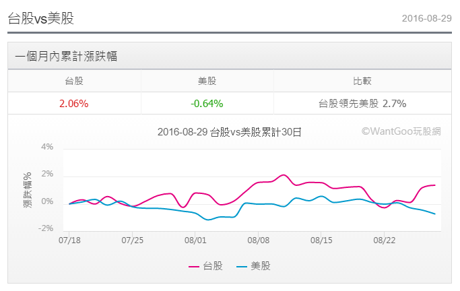The height and width of the screenshot is (291, 460).
Task: Click the 美股 column header
Action: point(207,82)
